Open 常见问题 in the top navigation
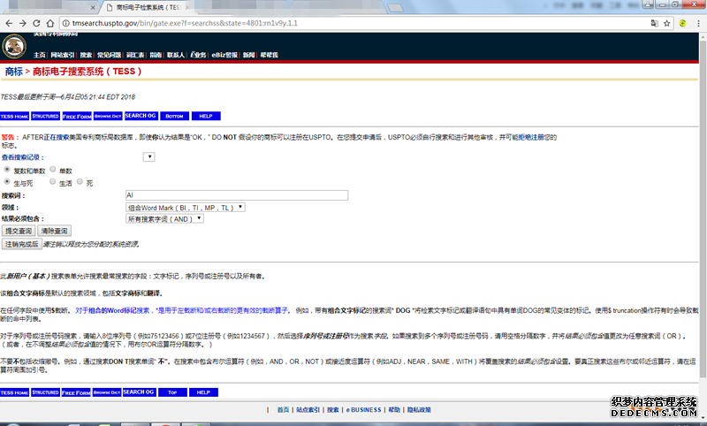Screen dimensions: 707x426 (109, 55)
